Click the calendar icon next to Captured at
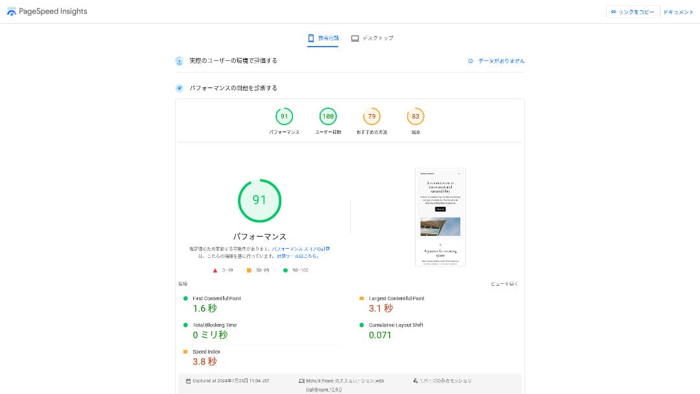The height and width of the screenshot is (394, 700). [x=188, y=381]
